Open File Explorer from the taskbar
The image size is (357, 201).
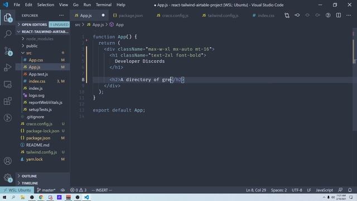click(x=22, y=197)
